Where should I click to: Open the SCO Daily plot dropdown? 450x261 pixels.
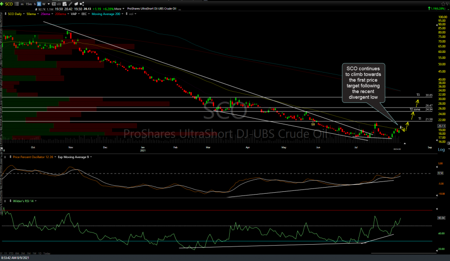coord(23,14)
